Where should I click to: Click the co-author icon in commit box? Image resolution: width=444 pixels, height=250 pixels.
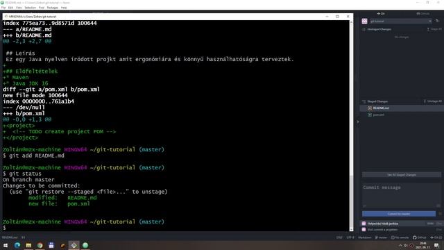[364, 206]
